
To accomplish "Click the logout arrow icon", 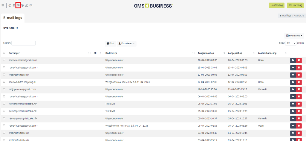I will point(31,5).
